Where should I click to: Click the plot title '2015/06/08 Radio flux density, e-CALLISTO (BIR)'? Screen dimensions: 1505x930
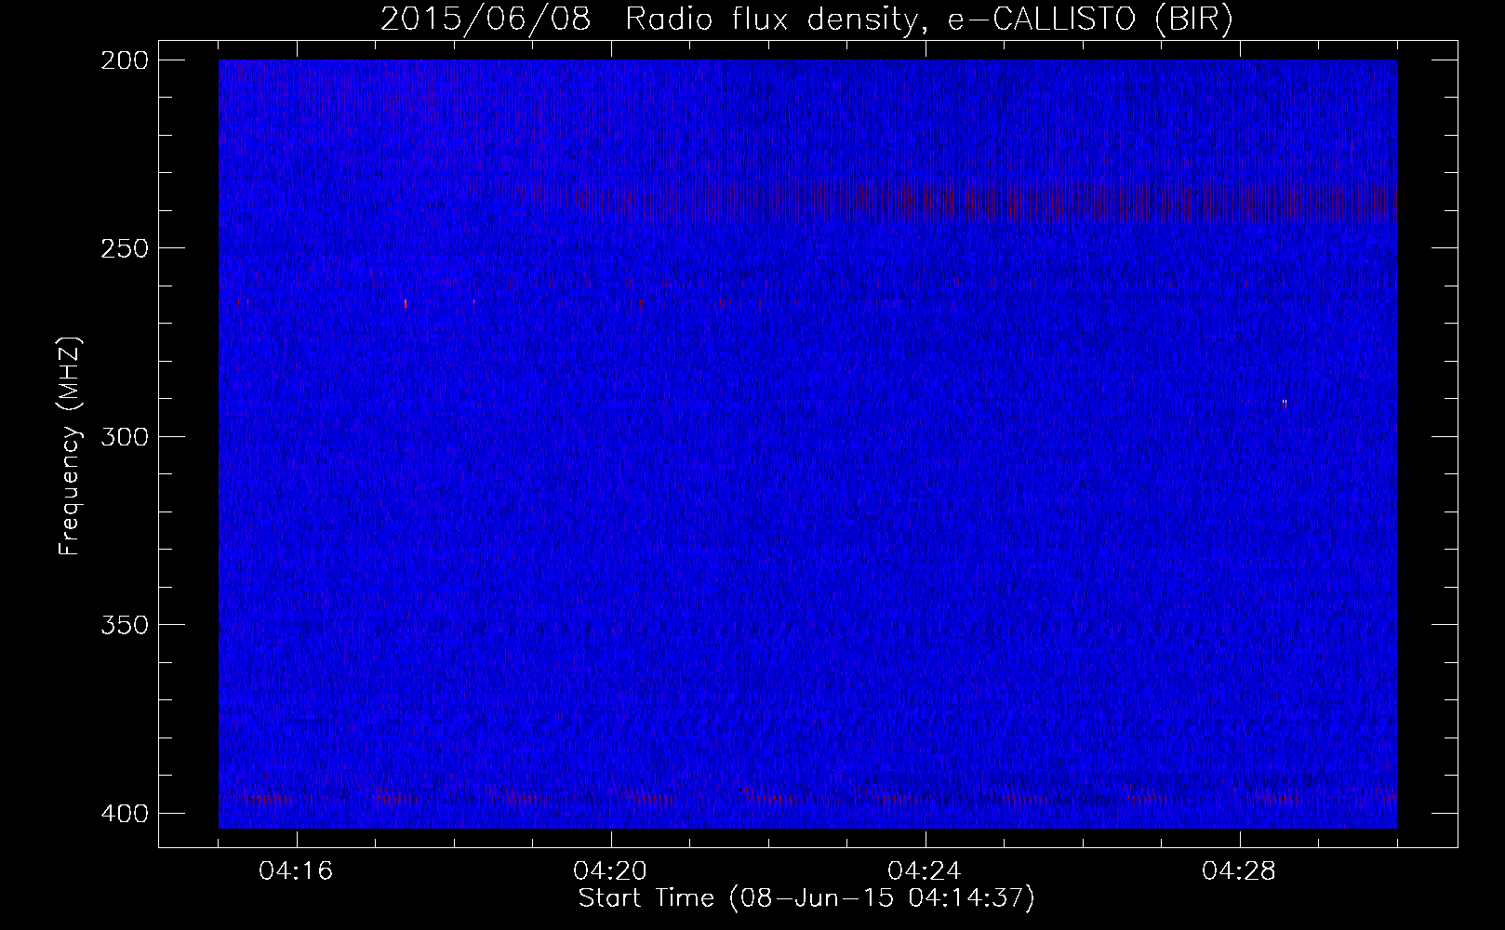806,20
